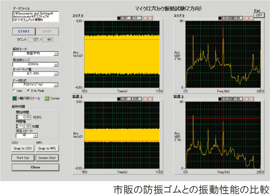Click the Screen Shot button
Image resolution: width=270 pixels, height=195 pixels.
click(47, 158)
